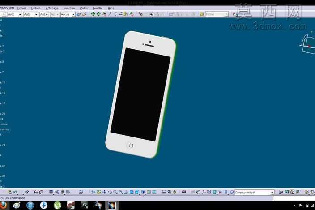Click the Normal View icon

point(126,192)
